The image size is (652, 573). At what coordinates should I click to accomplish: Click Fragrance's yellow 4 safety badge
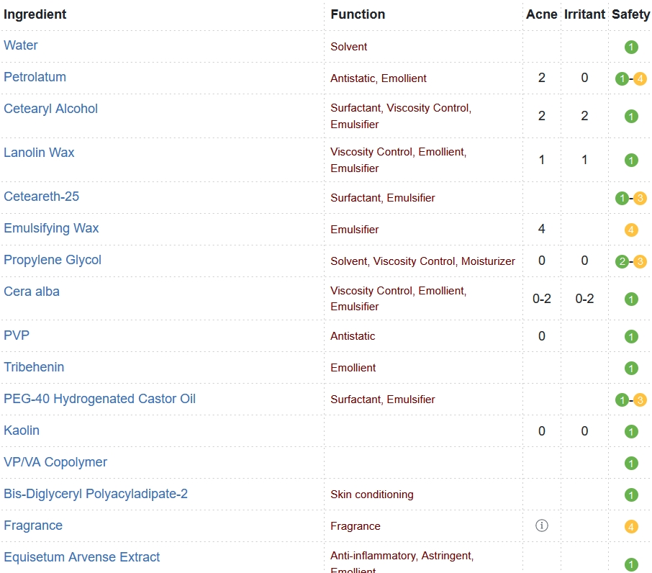coord(631,527)
